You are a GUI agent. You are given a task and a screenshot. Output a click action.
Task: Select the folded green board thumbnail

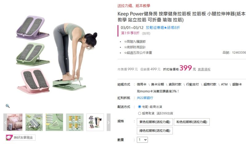(54, 122)
